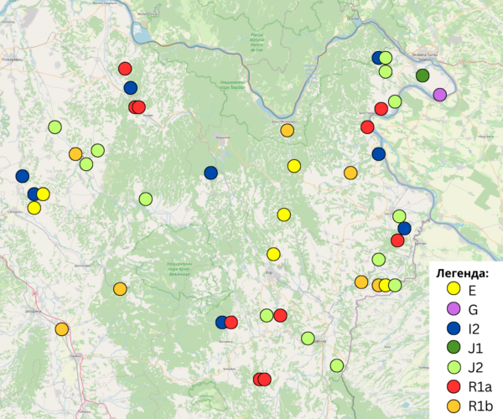
Task: Click the orange marker near the pink highway
Action: click(x=61, y=329)
